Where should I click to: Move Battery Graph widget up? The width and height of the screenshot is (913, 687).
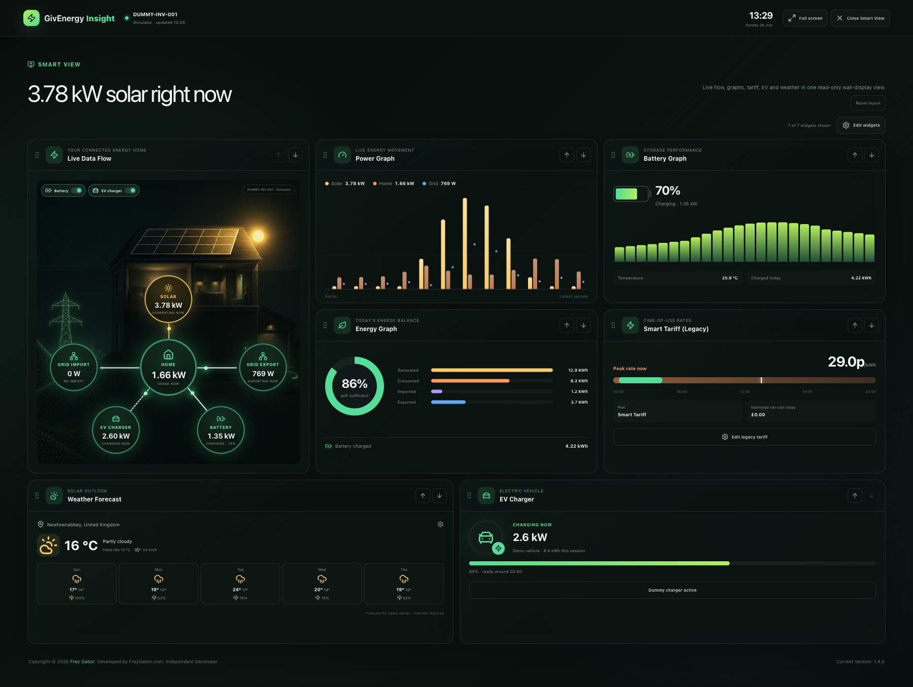point(855,155)
